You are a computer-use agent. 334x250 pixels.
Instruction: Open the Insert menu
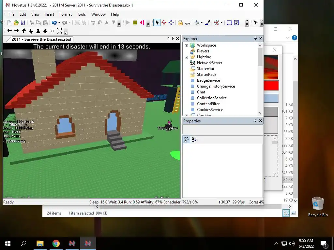click(x=49, y=14)
